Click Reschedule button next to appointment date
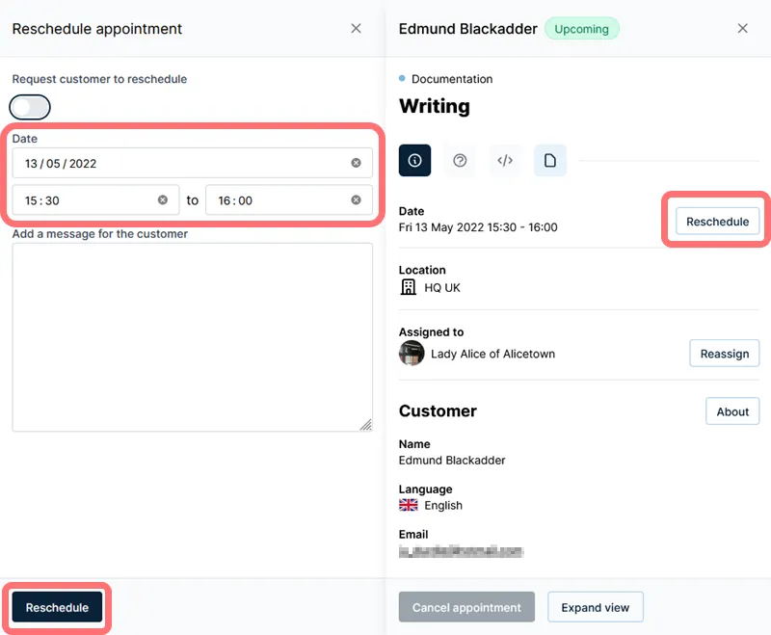This screenshot has width=771, height=635. pyautogui.click(x=717, y=222)
